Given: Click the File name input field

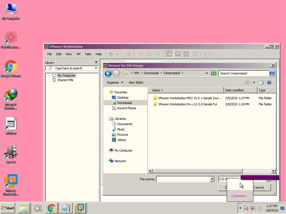Looking at the screenshot, I should pos(183,179).
